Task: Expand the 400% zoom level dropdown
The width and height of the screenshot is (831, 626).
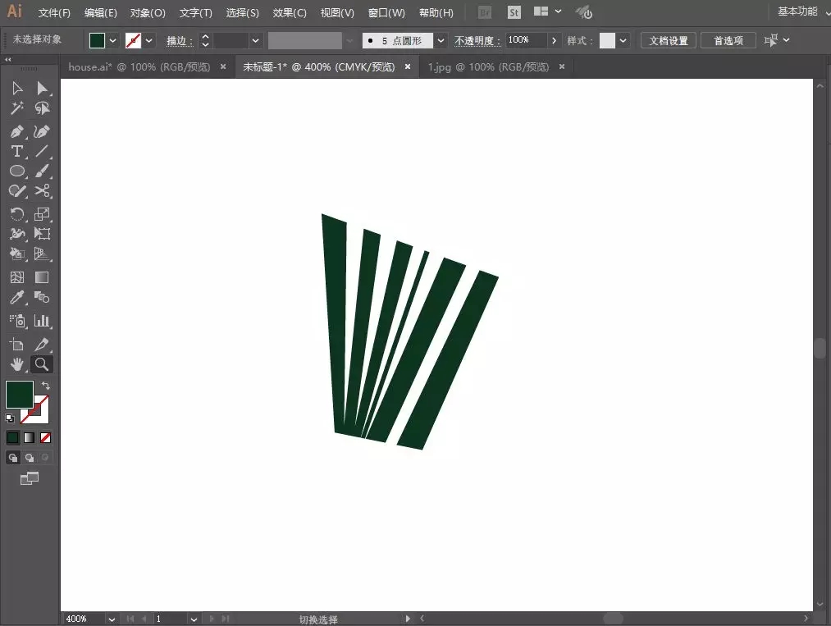Action: pyautogui.click(x=112, y=619)
